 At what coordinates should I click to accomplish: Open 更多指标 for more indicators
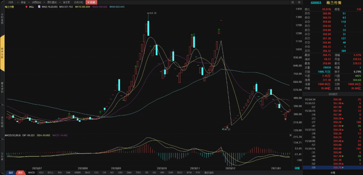(209, 173)
